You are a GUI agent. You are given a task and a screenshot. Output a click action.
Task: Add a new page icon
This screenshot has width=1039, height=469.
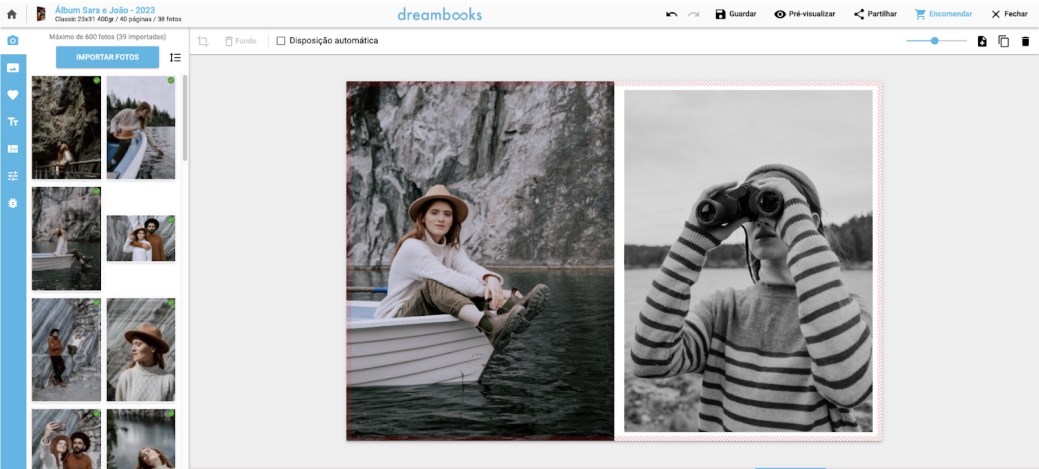[x=982, y=41]
